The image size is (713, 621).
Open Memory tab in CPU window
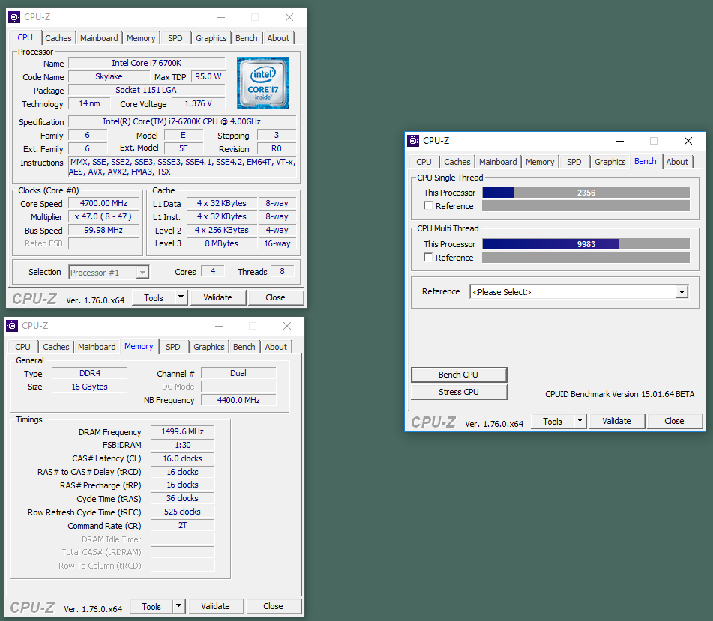pos(141,38)
